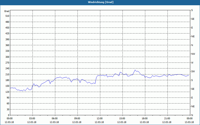Click the NW compass label
200x125 pixels.
point(193,54)
